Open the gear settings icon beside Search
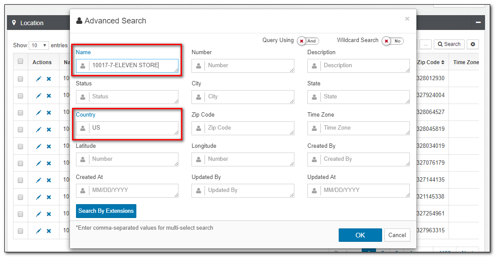 472,44
